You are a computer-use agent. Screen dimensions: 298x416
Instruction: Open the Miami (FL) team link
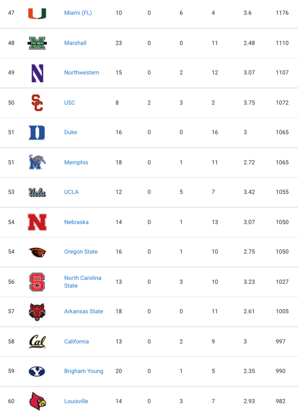[x=78, y=13]
